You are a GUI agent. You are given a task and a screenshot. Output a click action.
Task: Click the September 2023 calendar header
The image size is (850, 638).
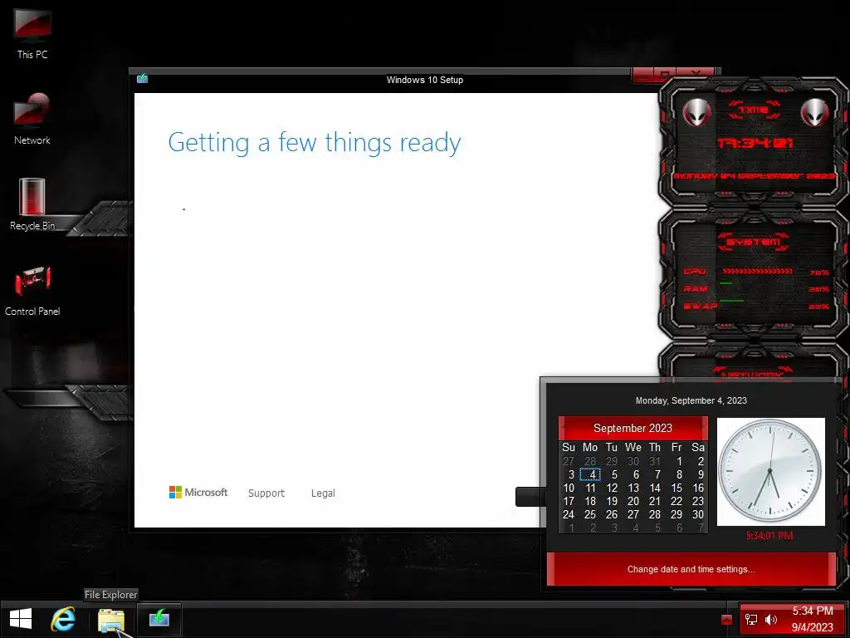click(x=633, y=428)
